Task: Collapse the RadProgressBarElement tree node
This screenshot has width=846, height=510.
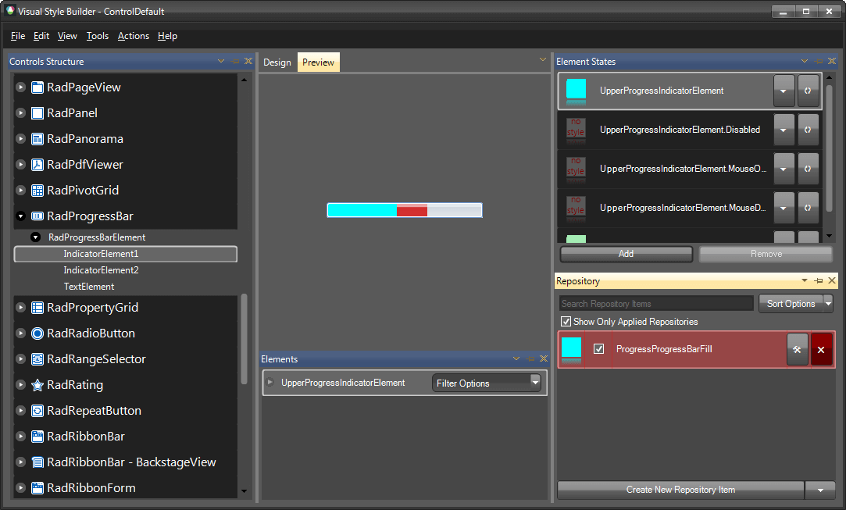Action: (35, 237)
